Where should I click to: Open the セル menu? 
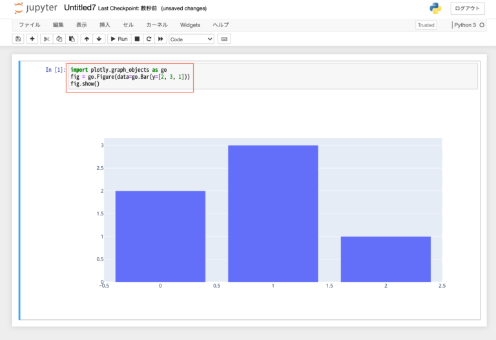[128, 25]
